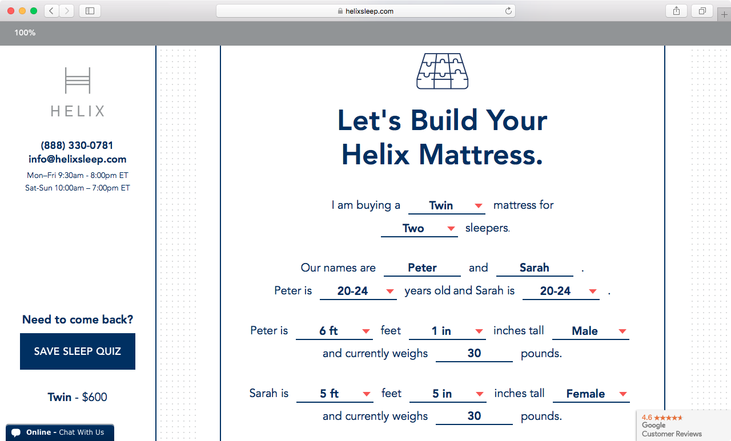Image resolution: width=731 pixels, height=441 pixels.
Task: Click the 'Let's Build Your Helix Mattress.' heading
Action: [443, 137]
